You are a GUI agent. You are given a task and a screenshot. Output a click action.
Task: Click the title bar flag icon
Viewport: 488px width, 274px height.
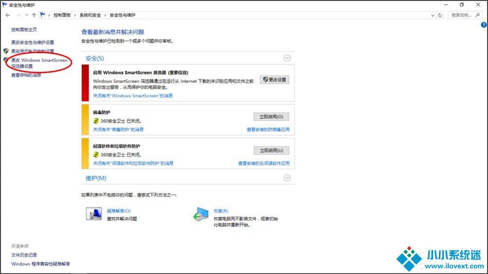(x=5, y=5)
